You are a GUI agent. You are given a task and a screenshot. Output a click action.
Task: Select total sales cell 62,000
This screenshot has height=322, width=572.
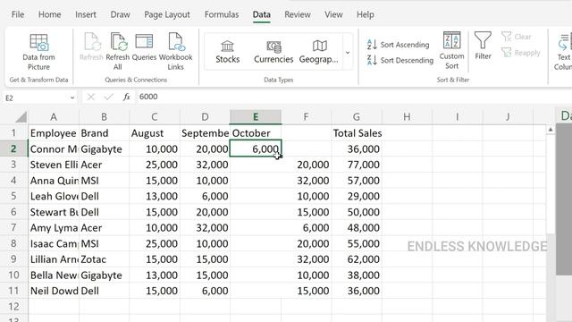pos(357,259)
